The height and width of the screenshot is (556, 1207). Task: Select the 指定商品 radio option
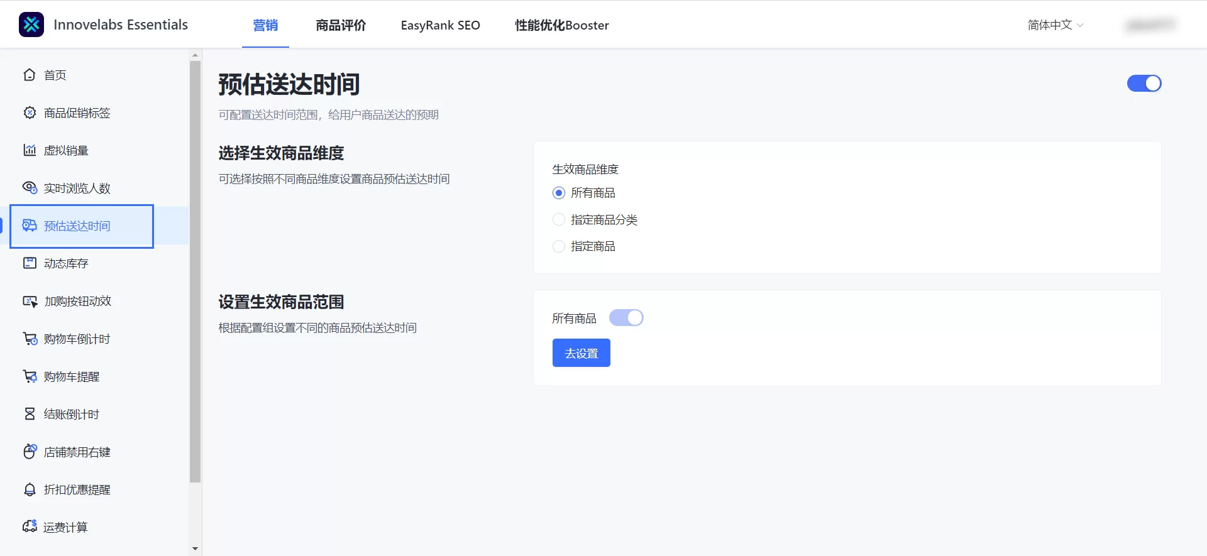point(559,246)
